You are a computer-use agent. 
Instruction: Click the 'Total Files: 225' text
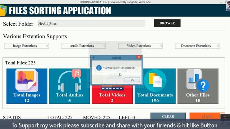pos(20,63)
